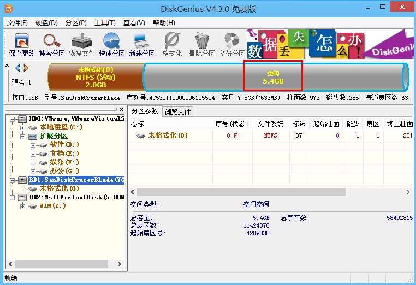Select HD1:SanDiskCruzerBlade in the tree
Image resolution: width=416 pixels, height=285 pixels.
coord(76,180)
